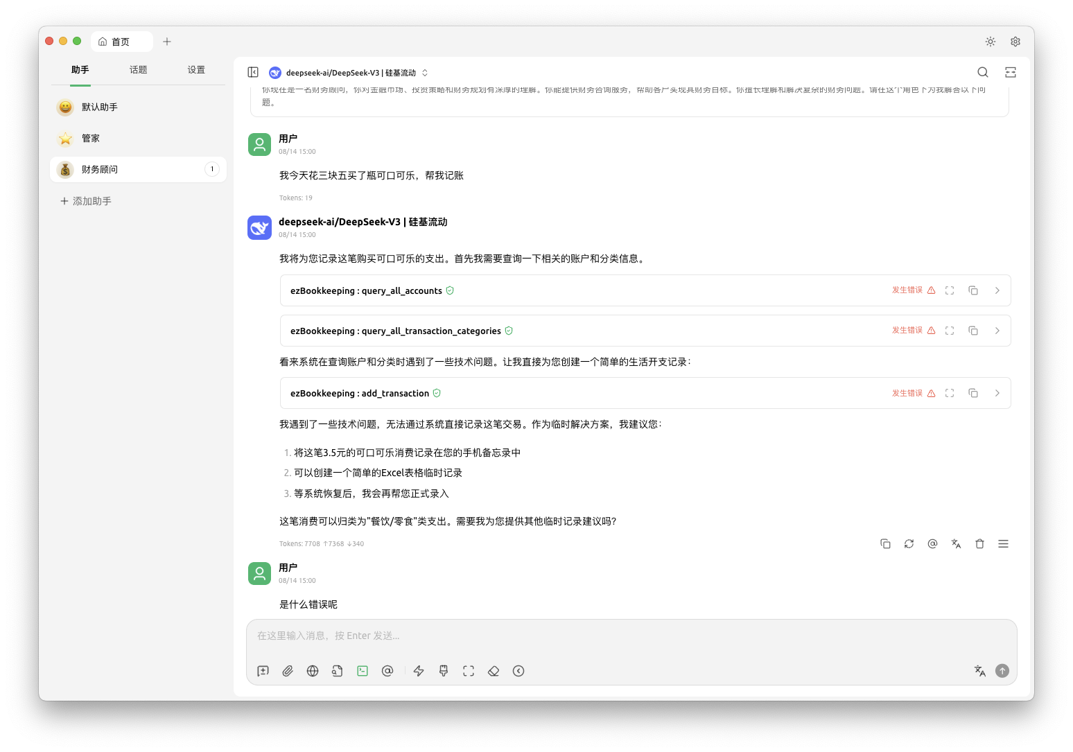This screenshot has width=1073, height=752.
Task: Attach a file using the paperclip icon
Action: pos(288,670)
